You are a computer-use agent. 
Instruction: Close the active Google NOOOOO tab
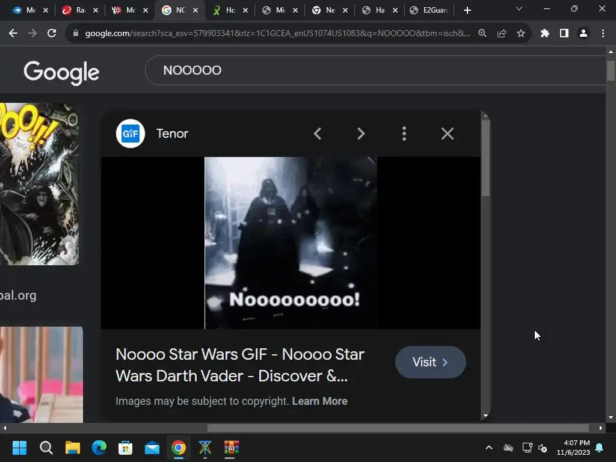(196, 11)
